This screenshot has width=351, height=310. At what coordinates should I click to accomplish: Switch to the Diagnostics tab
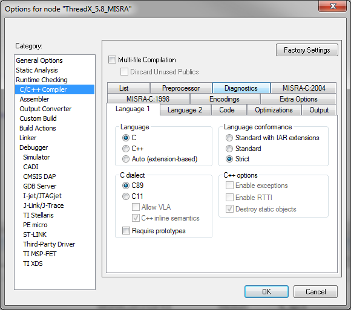point(241,88)
